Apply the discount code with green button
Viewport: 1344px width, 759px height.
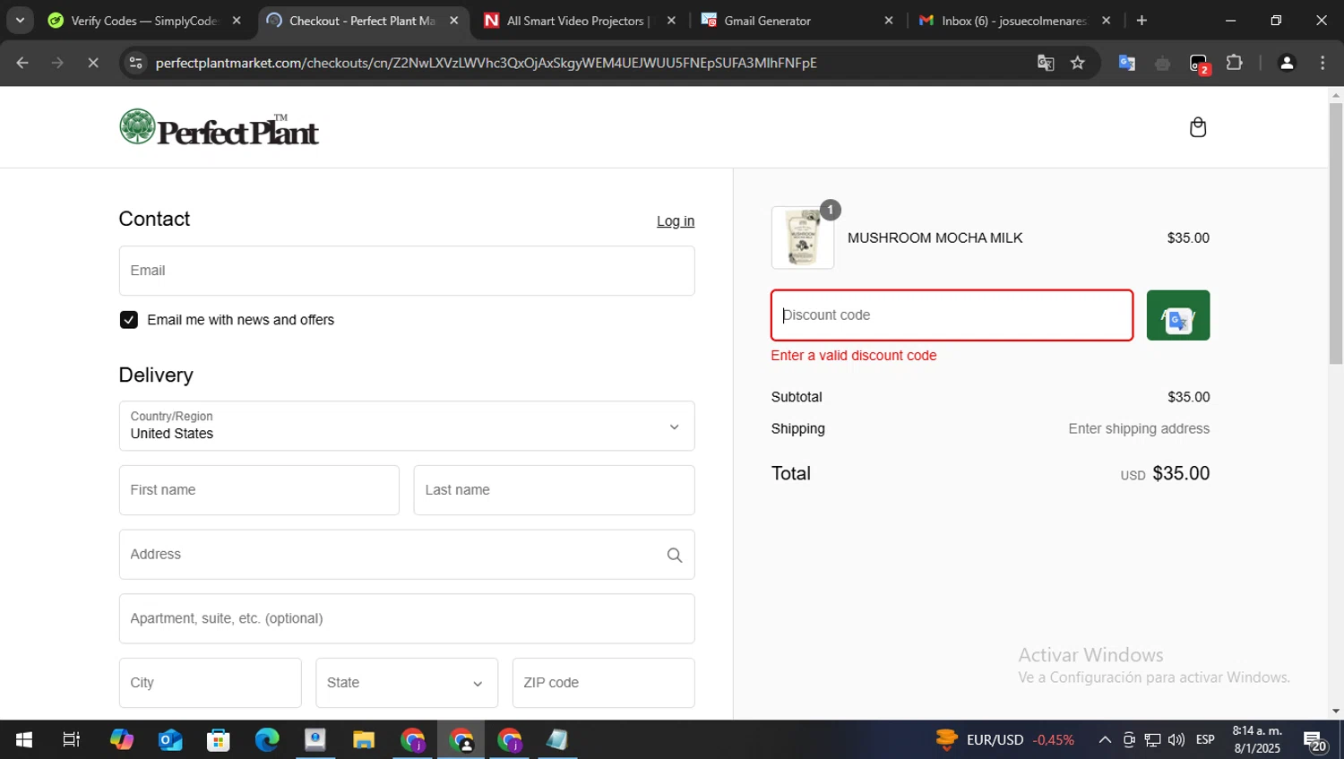pos(1178,315)
